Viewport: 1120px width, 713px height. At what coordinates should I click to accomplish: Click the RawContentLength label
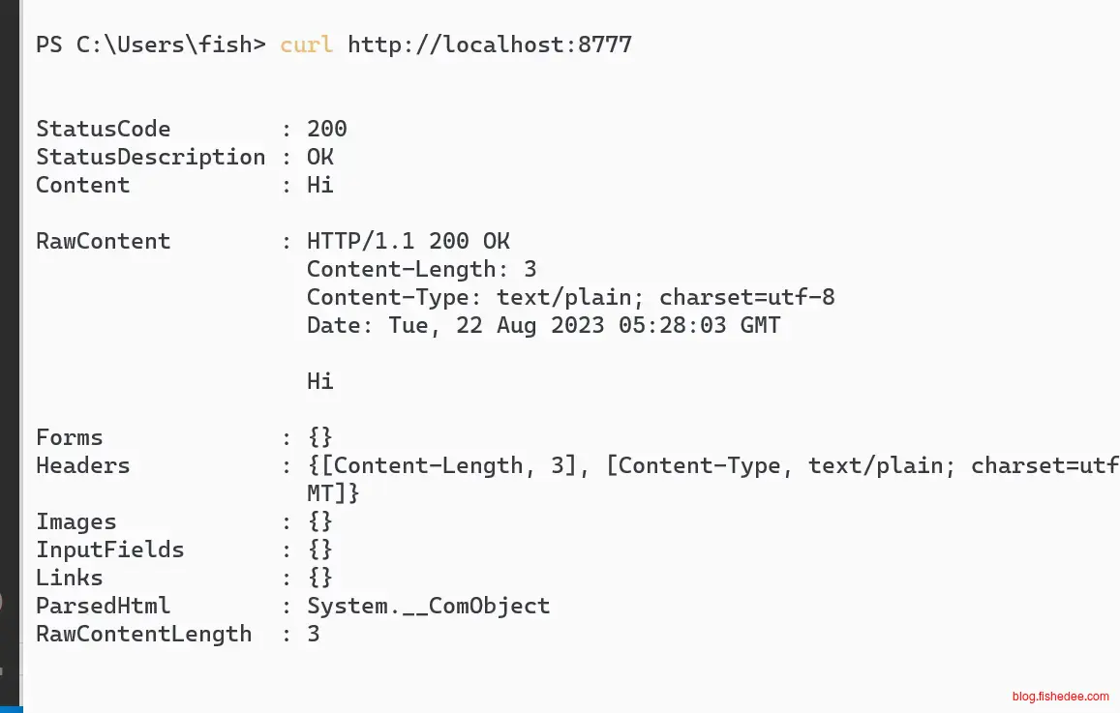click(143, 634)
